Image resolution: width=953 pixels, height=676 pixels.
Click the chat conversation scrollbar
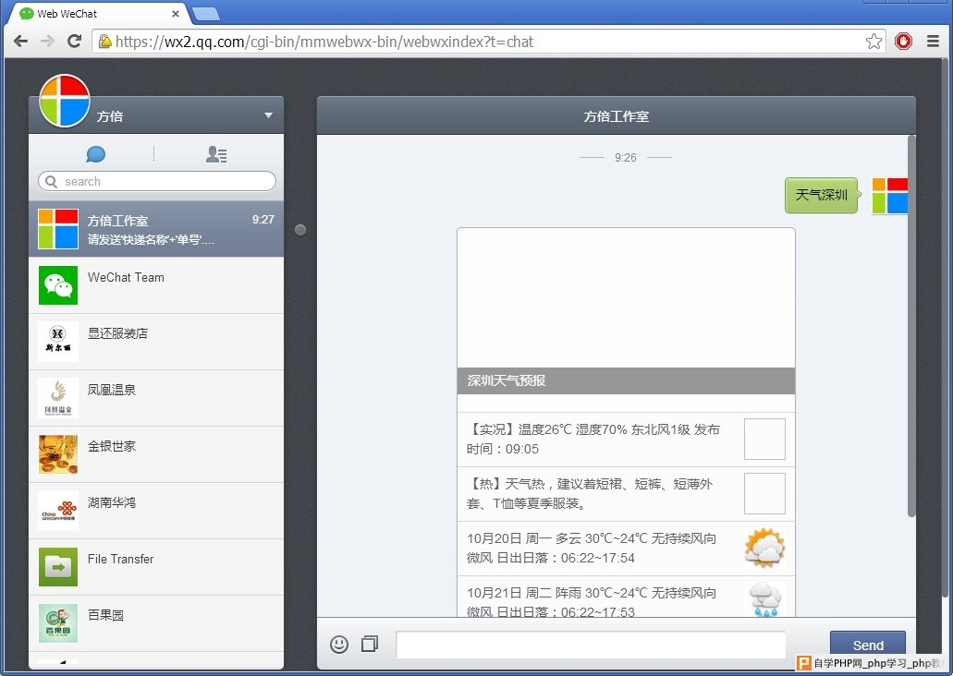click(x=911, y=326)
